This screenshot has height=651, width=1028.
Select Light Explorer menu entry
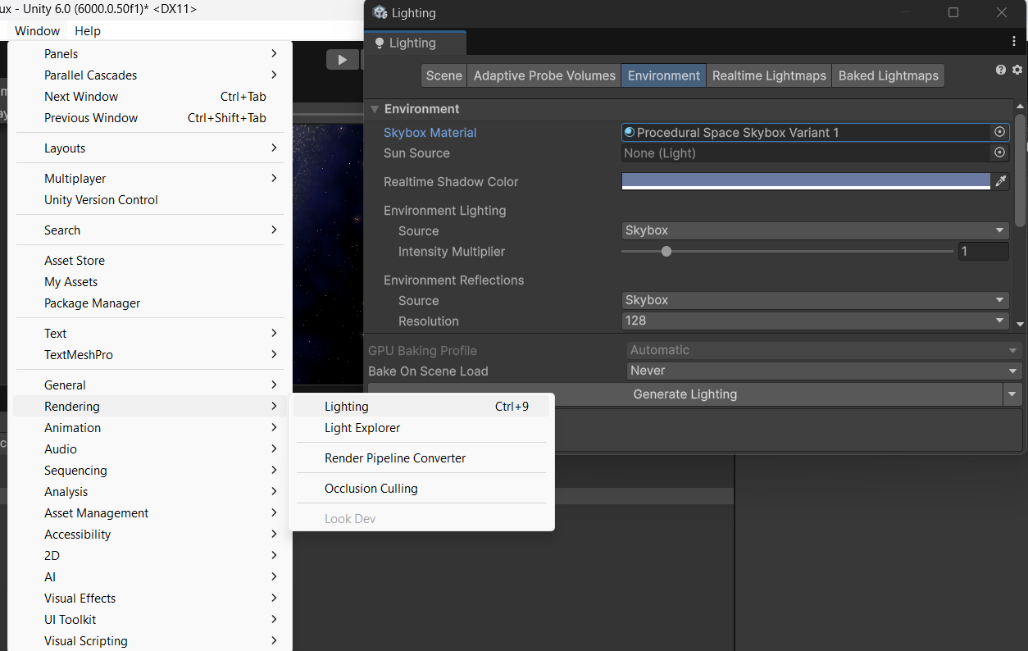[x=422, y=428]
